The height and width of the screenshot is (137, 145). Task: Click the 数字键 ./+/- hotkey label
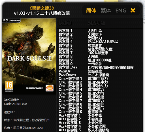[69, 67]
